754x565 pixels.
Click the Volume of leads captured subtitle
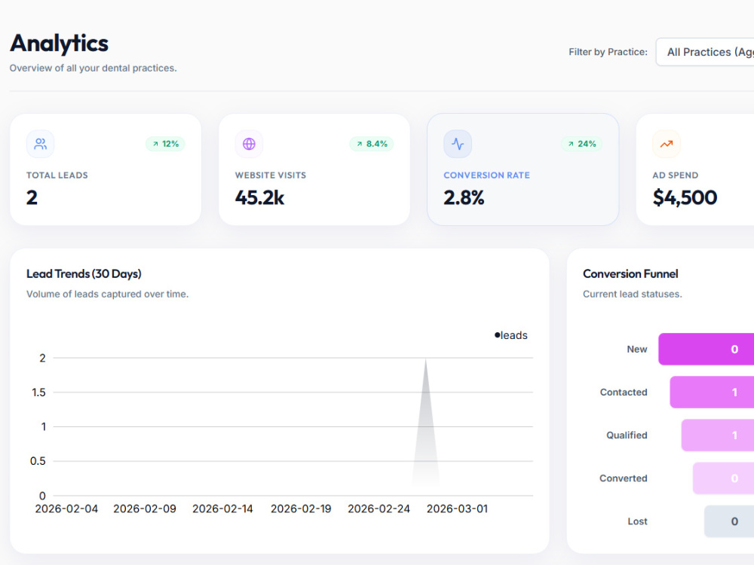(107, 294)
